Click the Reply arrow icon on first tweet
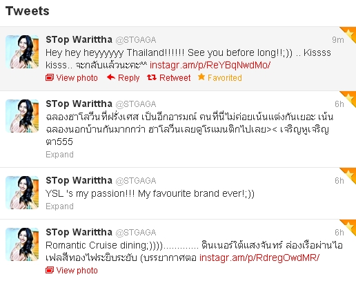The image size is (356, 281). pos(111,77)
